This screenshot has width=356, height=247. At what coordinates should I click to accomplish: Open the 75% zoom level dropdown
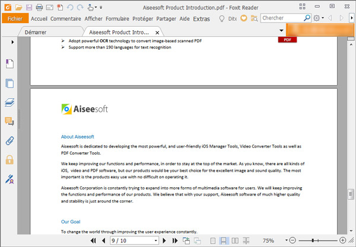pos(287,240)
